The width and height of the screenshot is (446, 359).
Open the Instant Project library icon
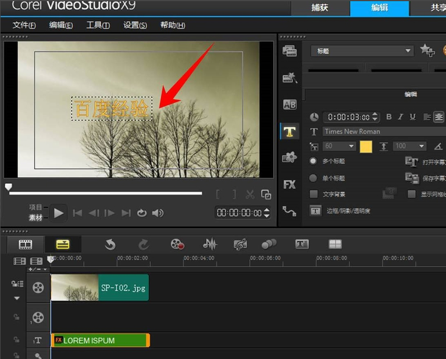tap(290, 77)
